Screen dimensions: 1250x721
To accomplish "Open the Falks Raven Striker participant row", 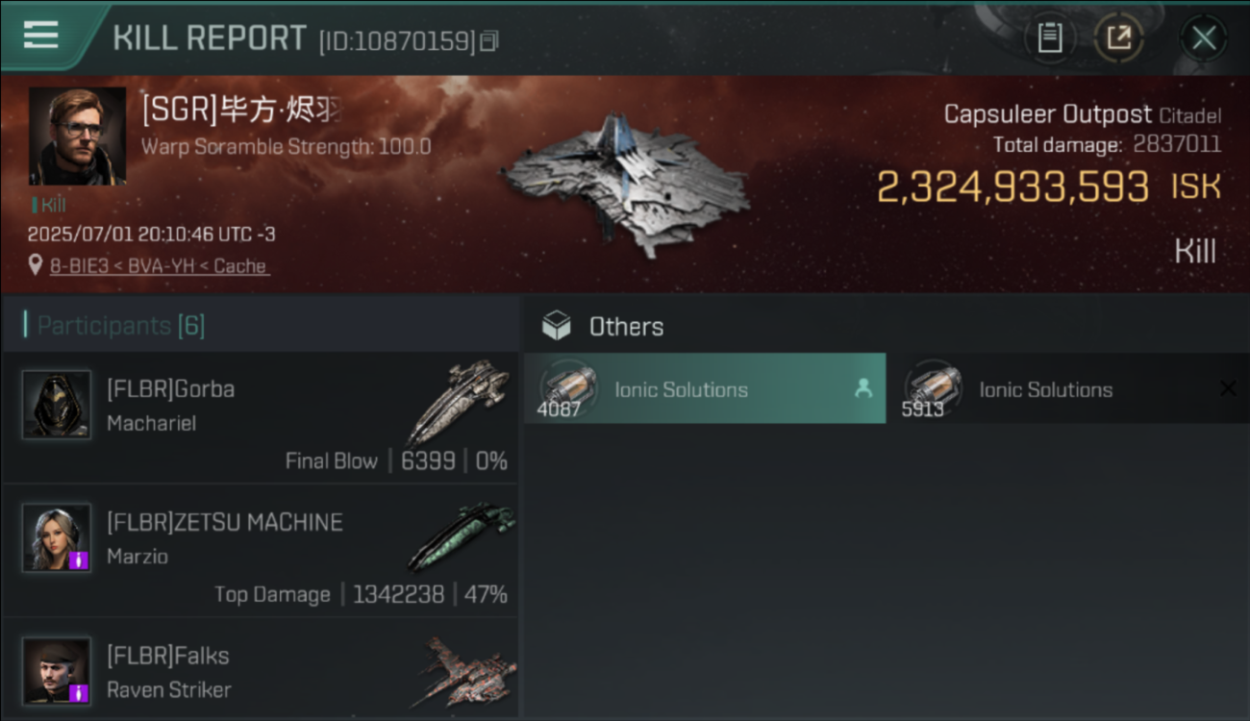I will 260,668.
